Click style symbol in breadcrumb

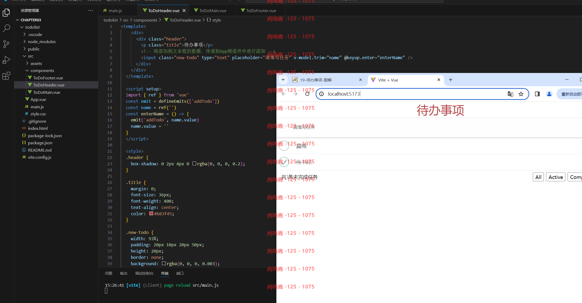pyautogui.click(x=214, y=20)
